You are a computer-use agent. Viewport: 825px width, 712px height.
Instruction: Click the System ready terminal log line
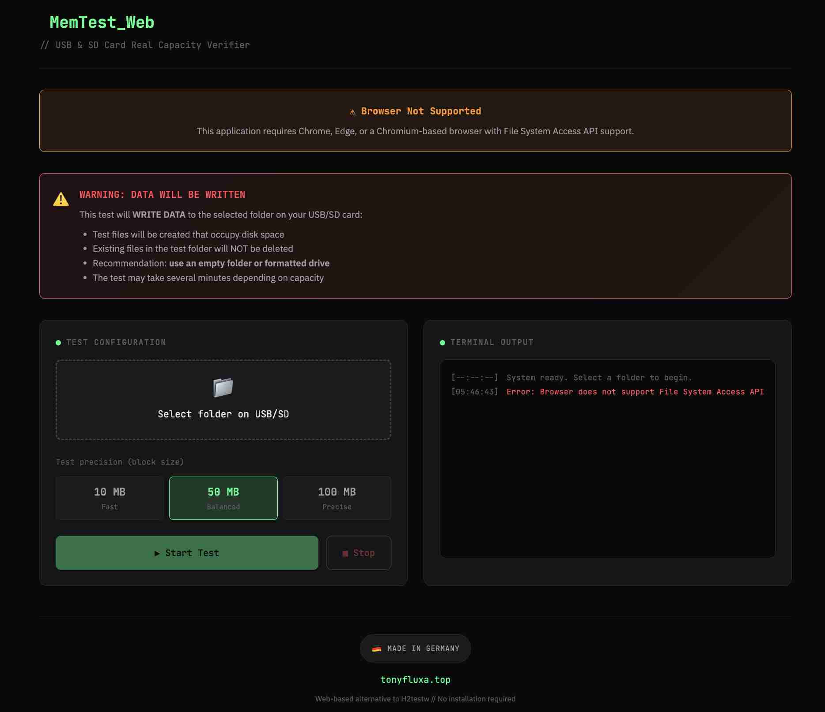click(598, 378)
